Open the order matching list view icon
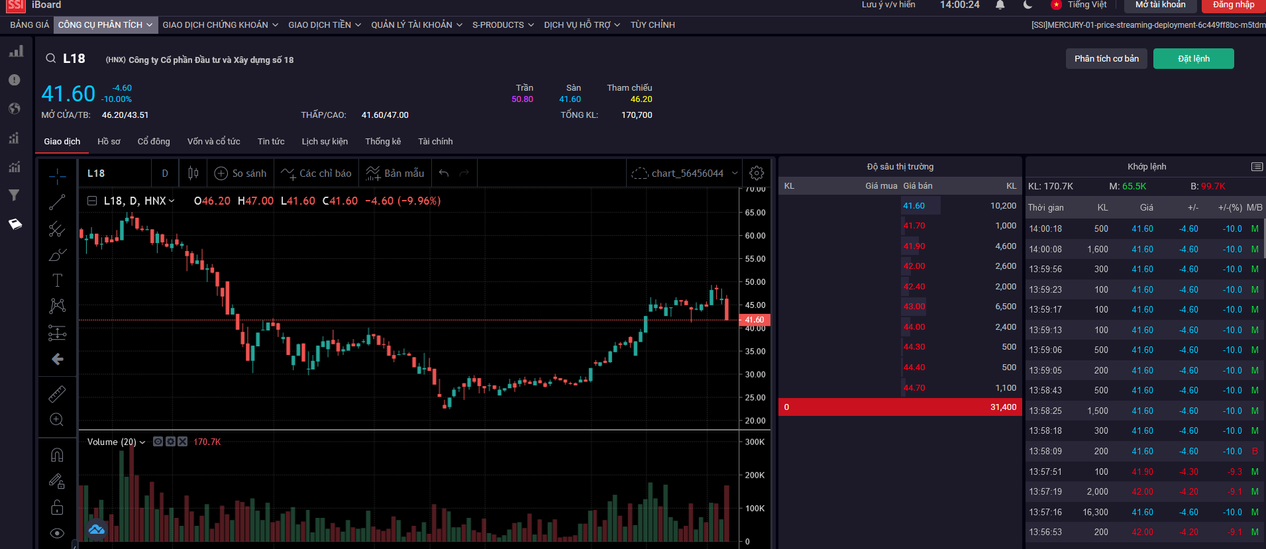 [x=1257, y=167]
